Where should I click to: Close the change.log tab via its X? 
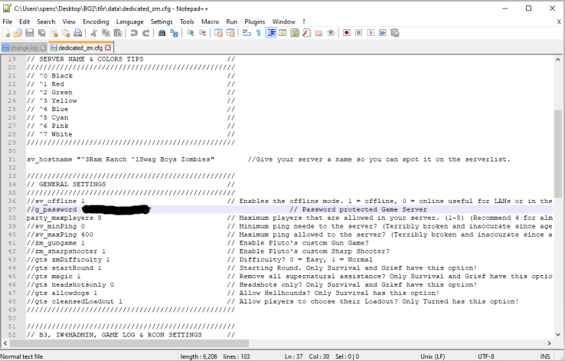pyautogui.click(x=43, y=48)
